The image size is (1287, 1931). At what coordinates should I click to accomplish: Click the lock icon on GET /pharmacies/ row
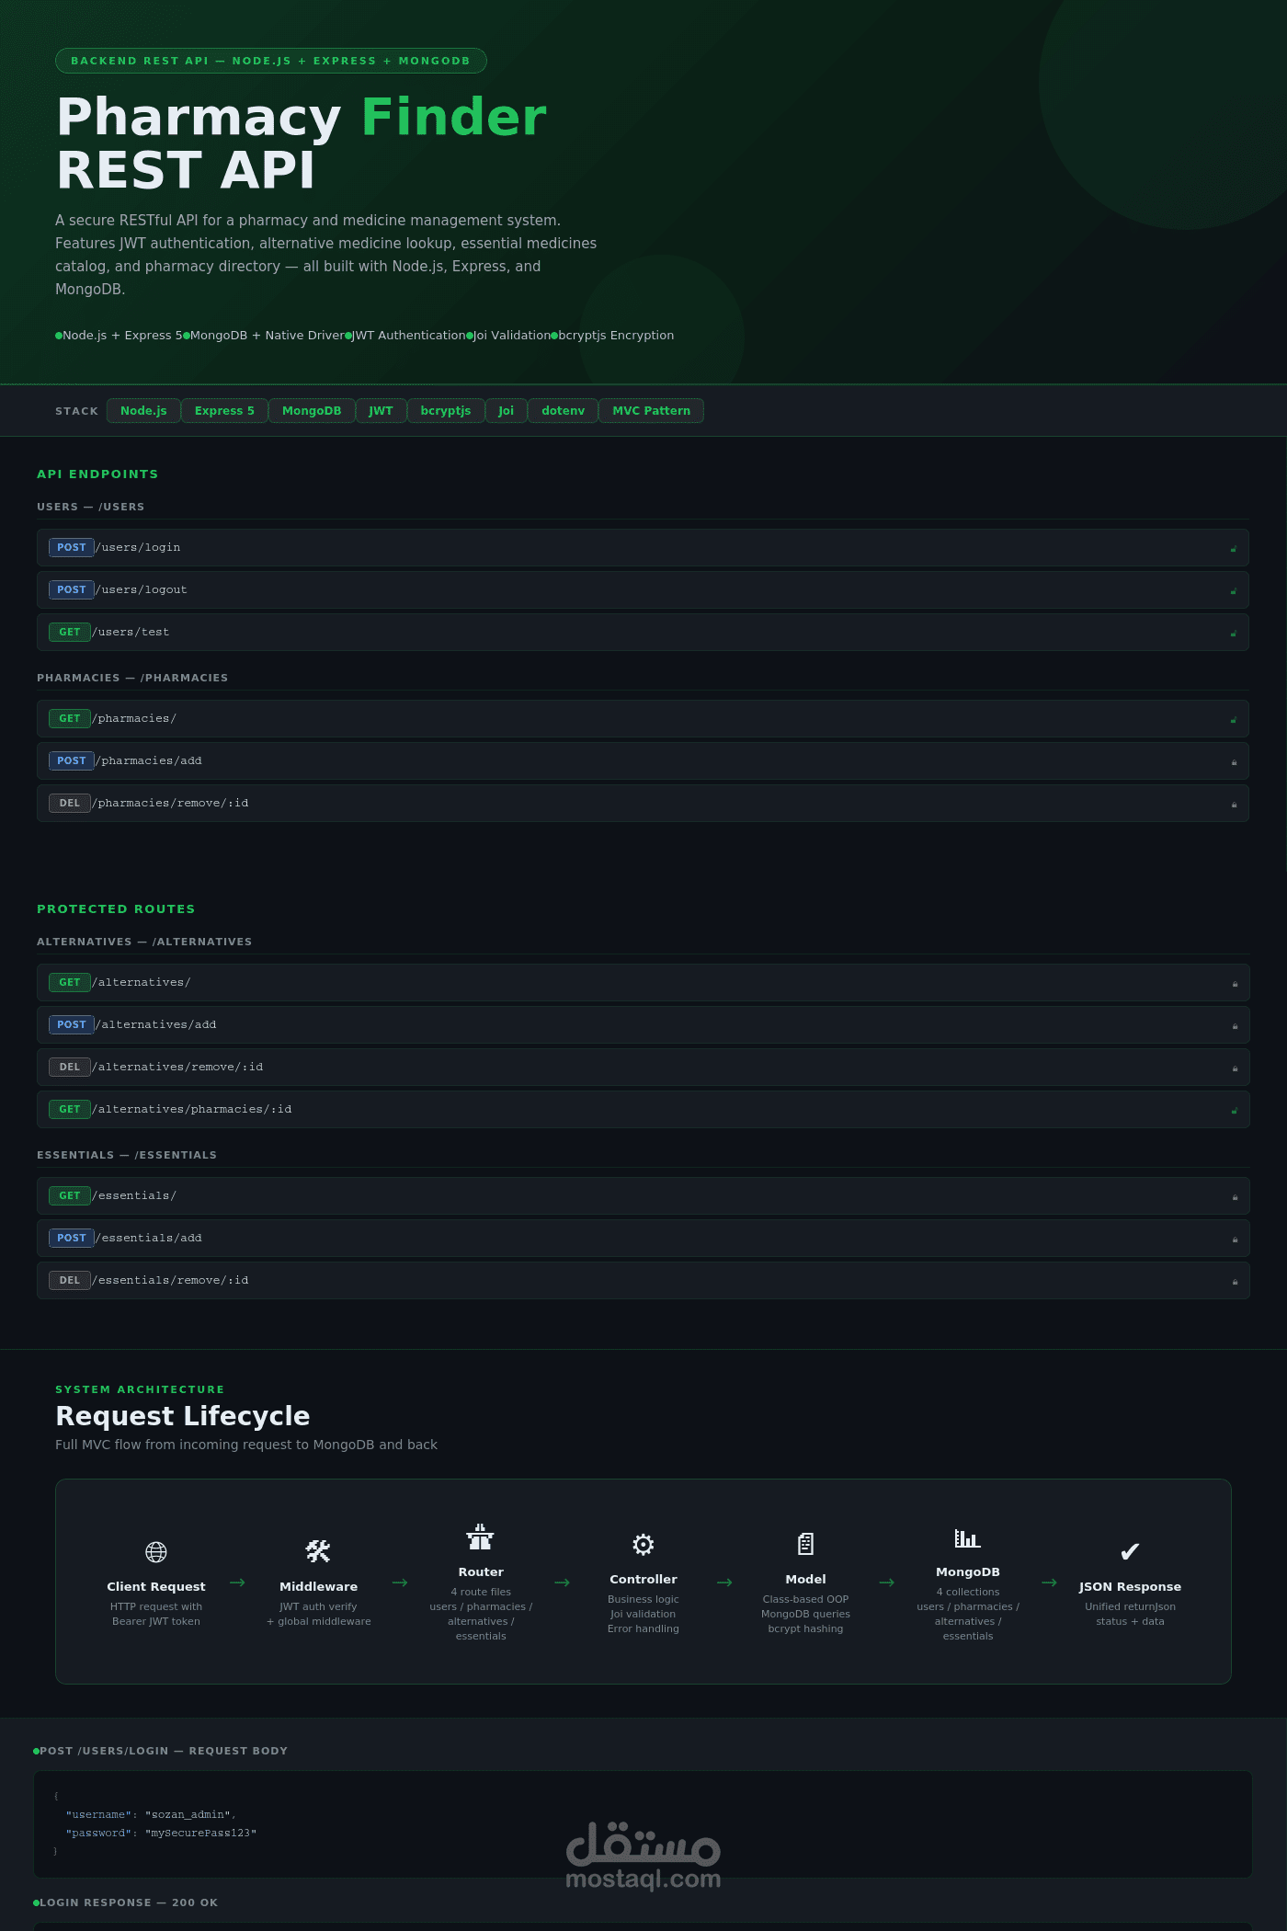click(1234, 720)
